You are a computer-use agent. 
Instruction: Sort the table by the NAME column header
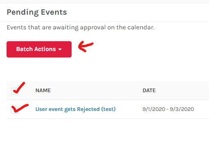[43, 91]
